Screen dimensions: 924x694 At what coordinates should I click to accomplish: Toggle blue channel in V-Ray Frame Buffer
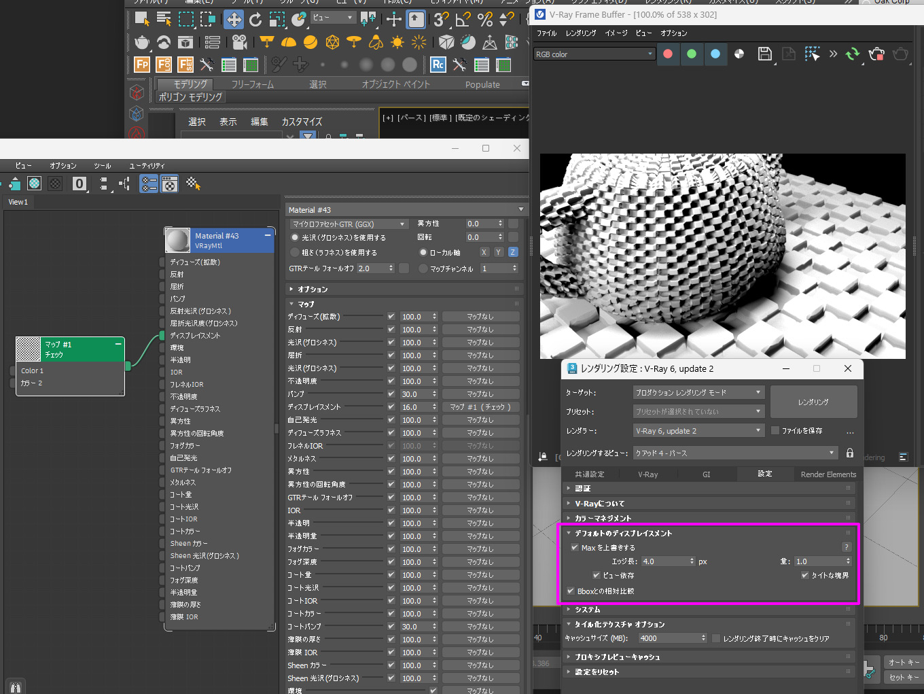(x=715, y=54)
